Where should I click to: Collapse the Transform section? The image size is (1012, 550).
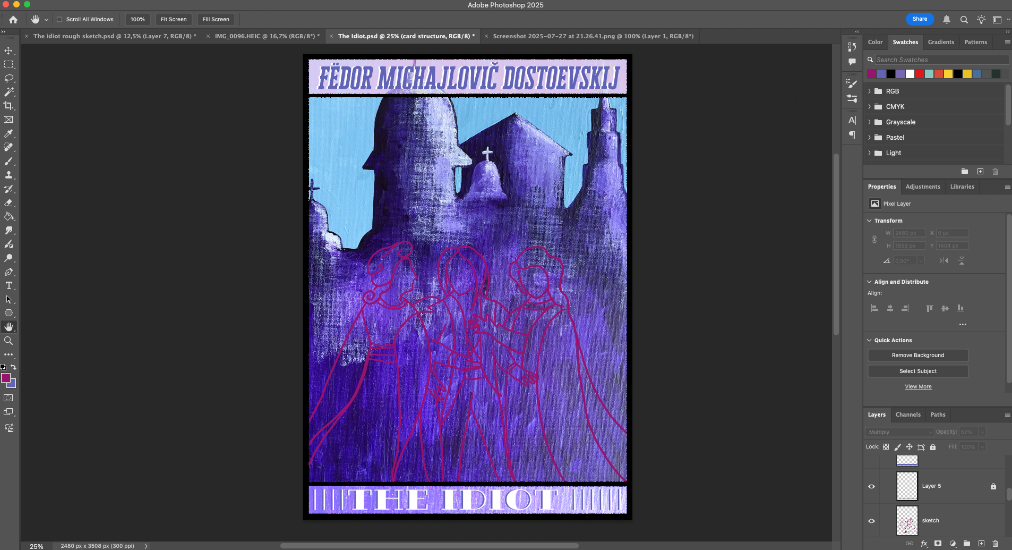(869, 221)
